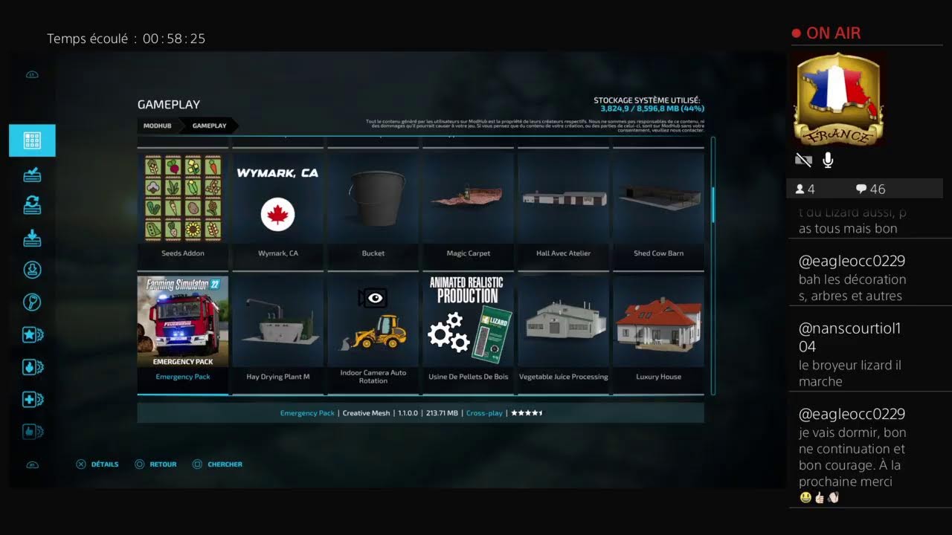The image size is (952, 535).
Task: Open installed mods checkmark icon in sidebar
Action: point(32,174)
